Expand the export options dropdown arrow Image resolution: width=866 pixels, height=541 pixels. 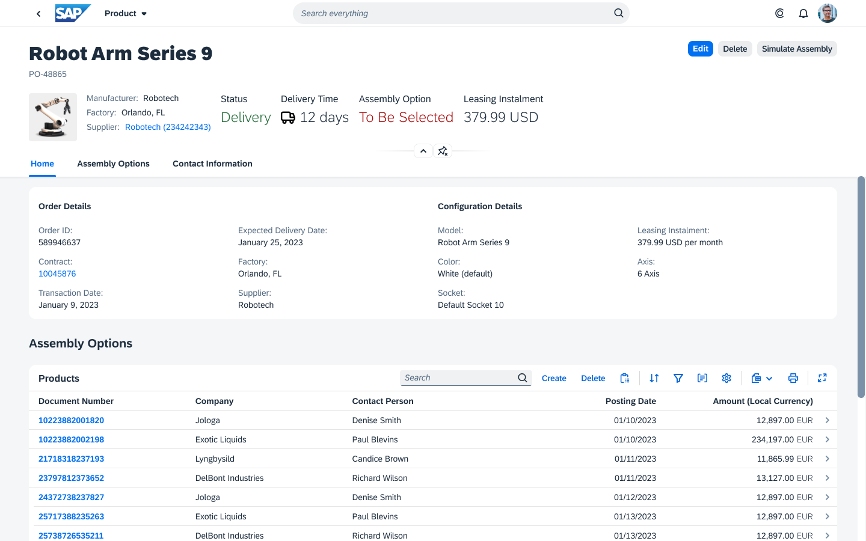[769, 379]
